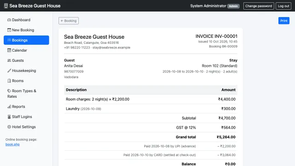Open the book.php online booking link

click(12, 144)
